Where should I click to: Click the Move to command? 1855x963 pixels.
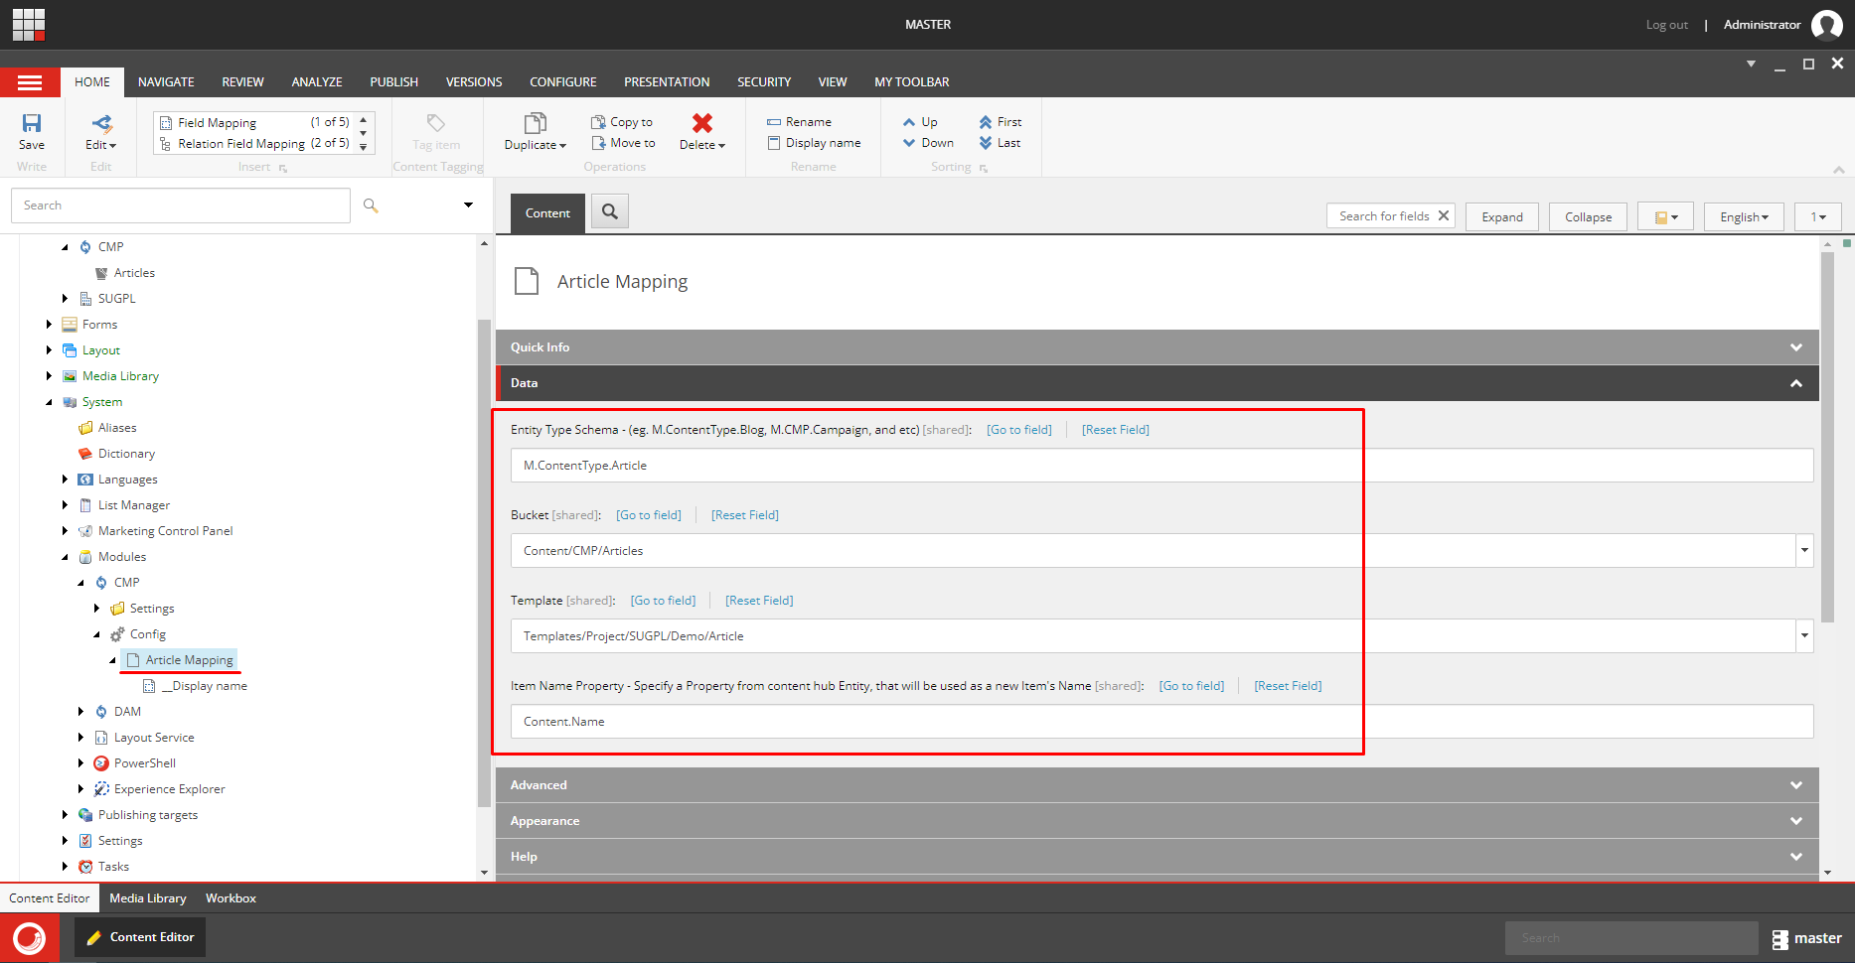pyautogui.click(x=623, y=143)
